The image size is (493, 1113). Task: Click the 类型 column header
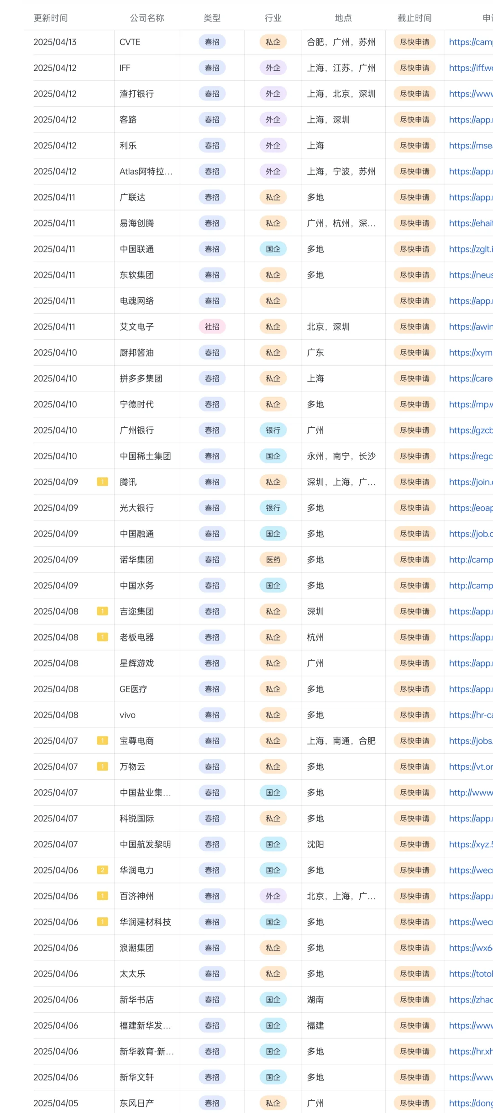point(212,18)
